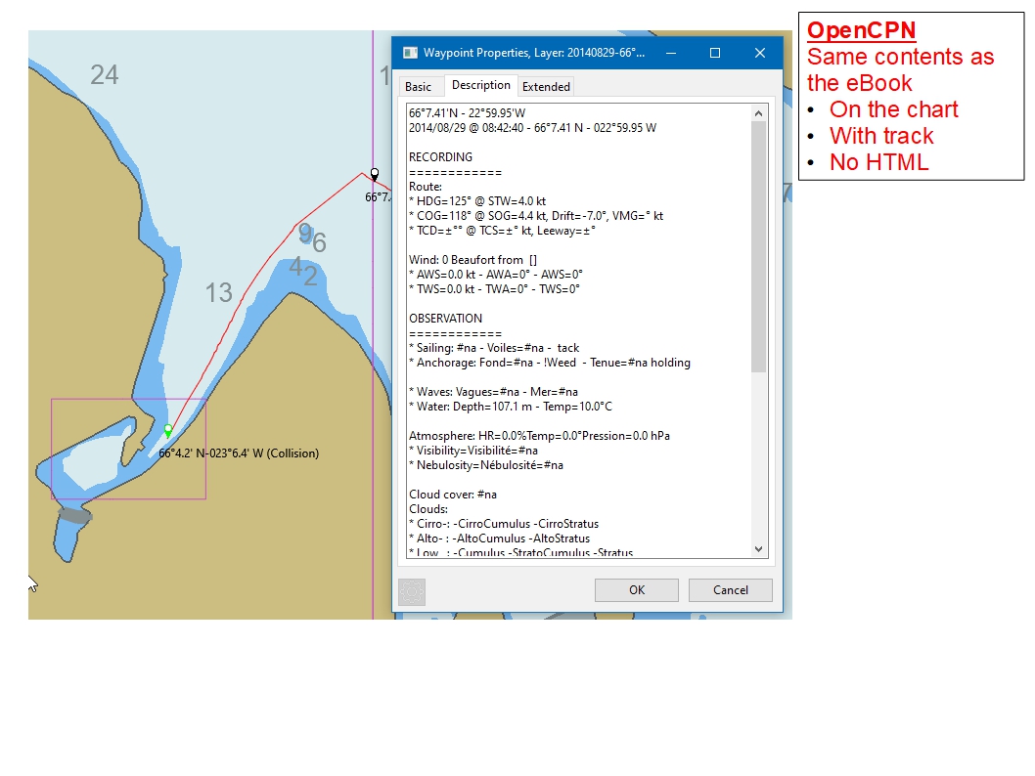1035x776 pixels.
Task: Click the Waypoint Properties window title icon
Action: pos(410,53)
